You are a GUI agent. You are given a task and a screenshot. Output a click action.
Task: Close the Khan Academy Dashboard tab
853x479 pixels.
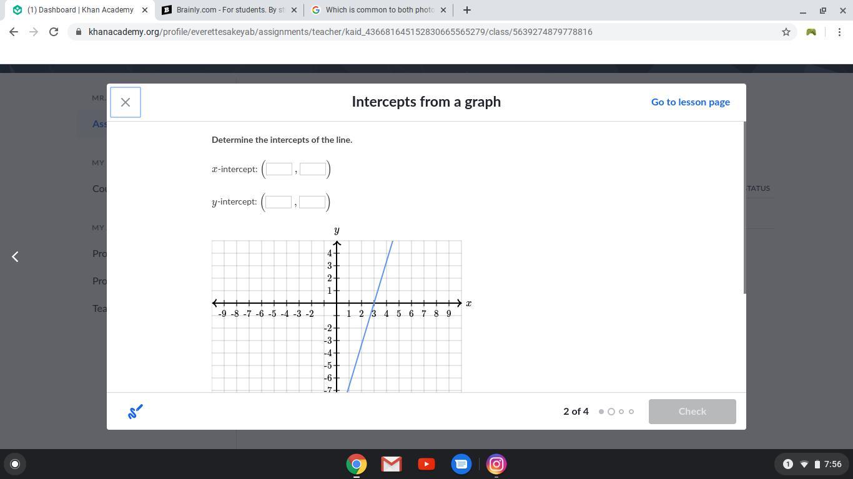tap(145, 10)
